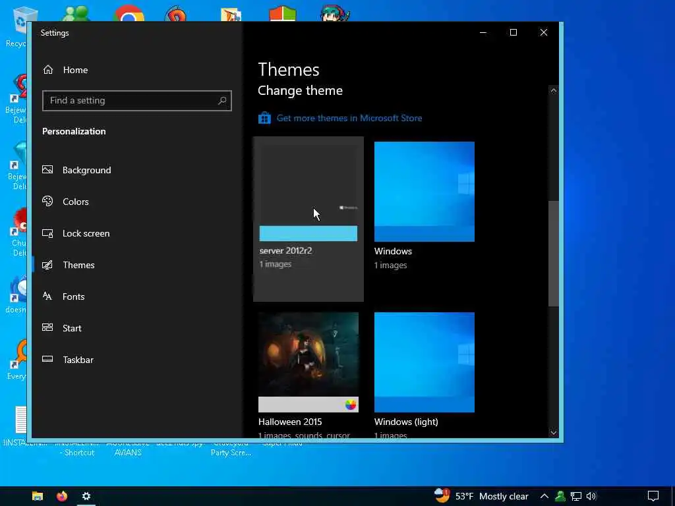Go to Settings Home
The width and height of the screenshot is (675, 506).
click(65, 70)
